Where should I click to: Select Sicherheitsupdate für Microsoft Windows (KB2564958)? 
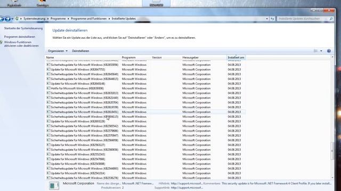tap(85, 140)
